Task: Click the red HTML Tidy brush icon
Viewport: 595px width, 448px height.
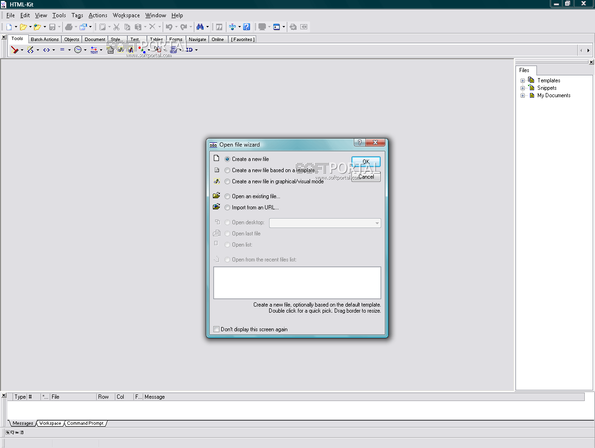Action: point(15,50)
